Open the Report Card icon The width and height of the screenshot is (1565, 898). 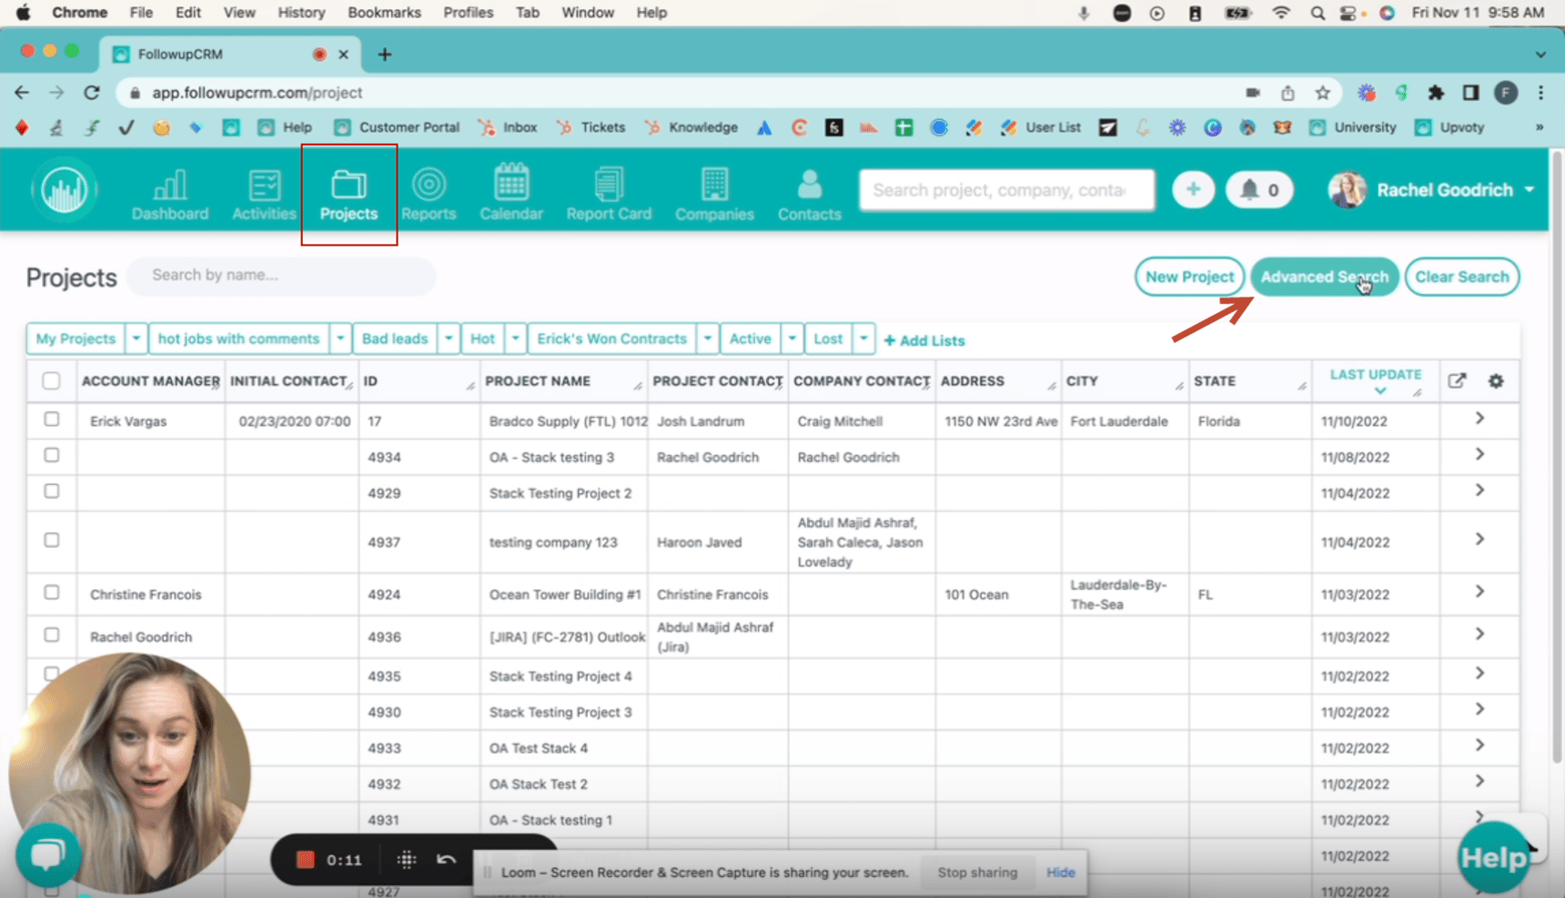609,185
